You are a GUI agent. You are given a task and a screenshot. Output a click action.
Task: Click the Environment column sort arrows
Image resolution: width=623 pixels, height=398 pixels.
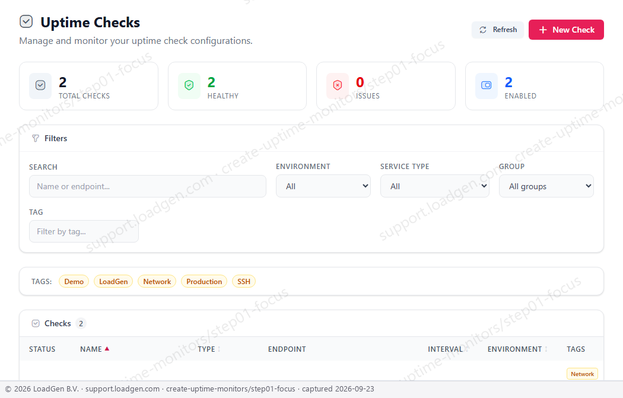tap(546, 349)
